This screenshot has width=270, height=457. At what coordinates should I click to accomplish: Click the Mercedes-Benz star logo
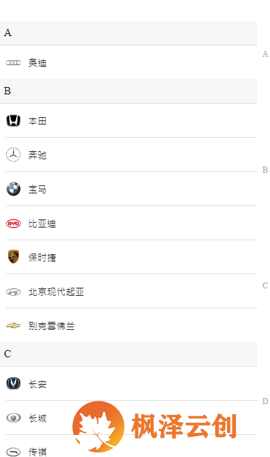tap(13, 155)
